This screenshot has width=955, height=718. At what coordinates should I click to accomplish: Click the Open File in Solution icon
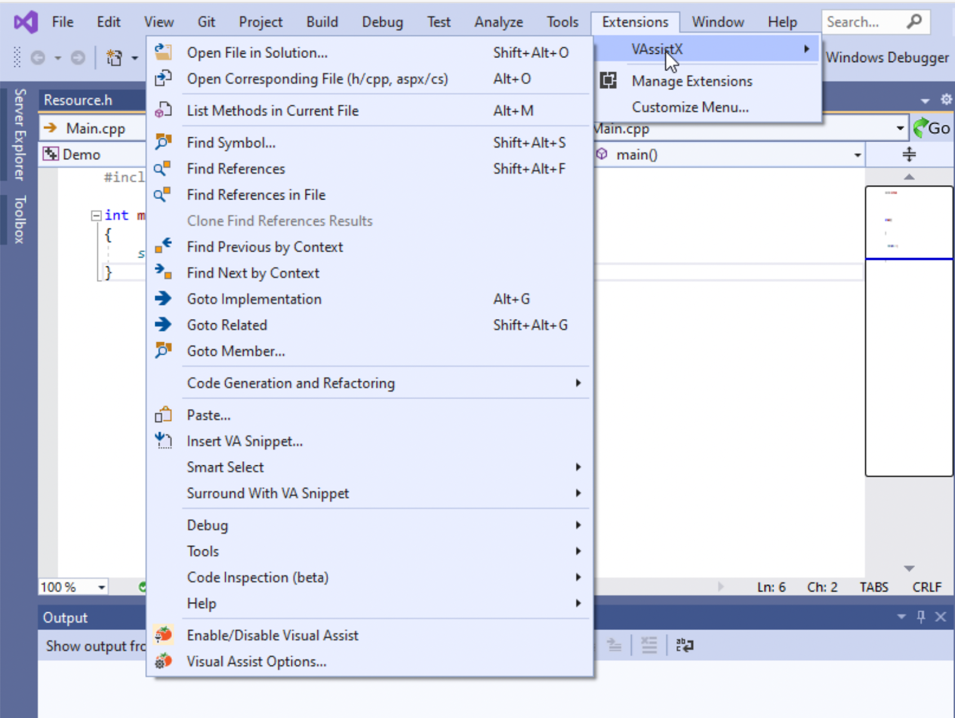coord(163,52)
